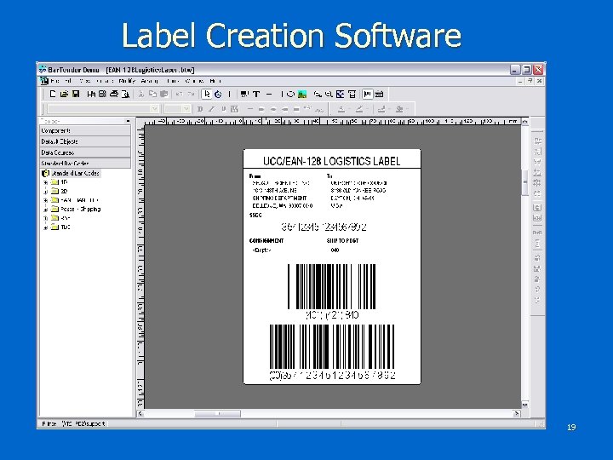Click the horizontal scrollbar left arrow
The image size is (613, 460).
[x=140, y=413]
